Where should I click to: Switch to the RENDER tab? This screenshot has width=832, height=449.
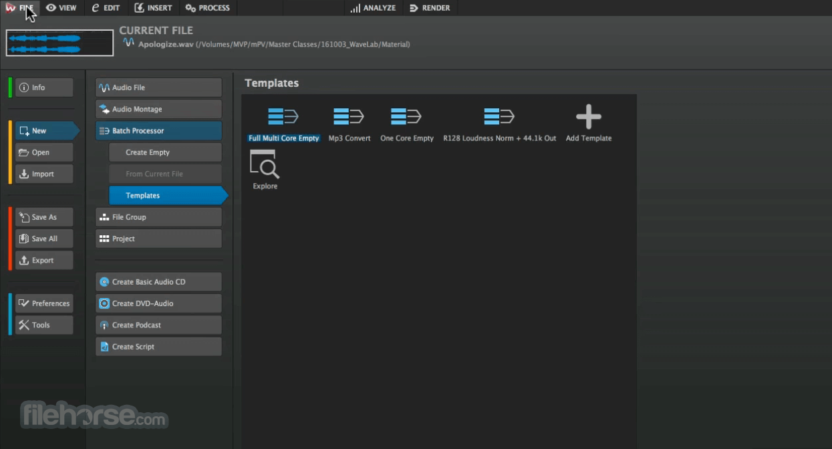[429, 8]
